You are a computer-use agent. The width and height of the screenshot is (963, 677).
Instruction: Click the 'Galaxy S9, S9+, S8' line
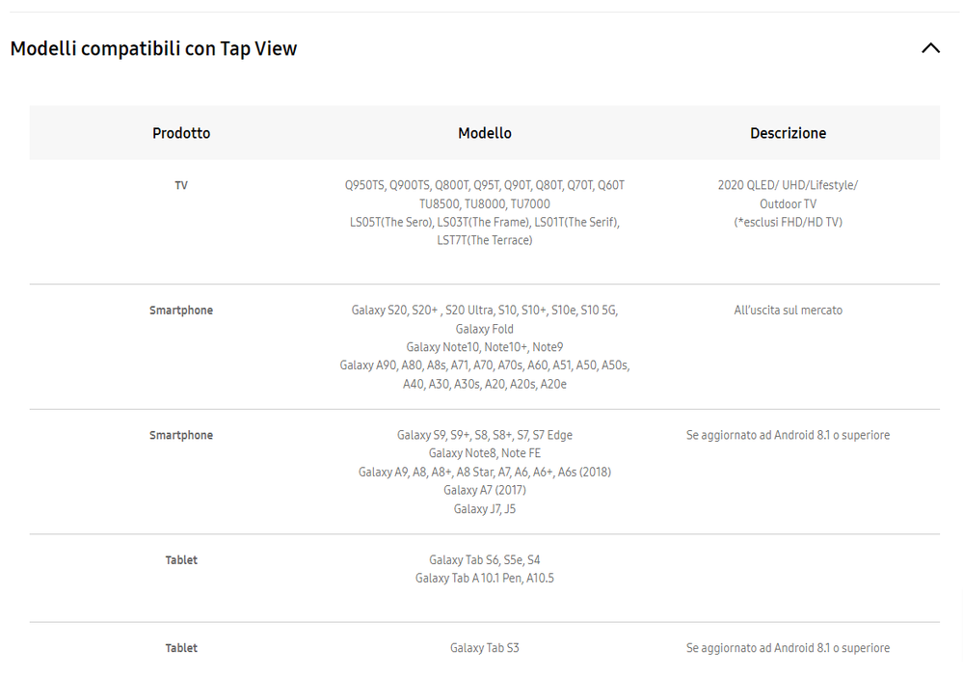[485, 435]
